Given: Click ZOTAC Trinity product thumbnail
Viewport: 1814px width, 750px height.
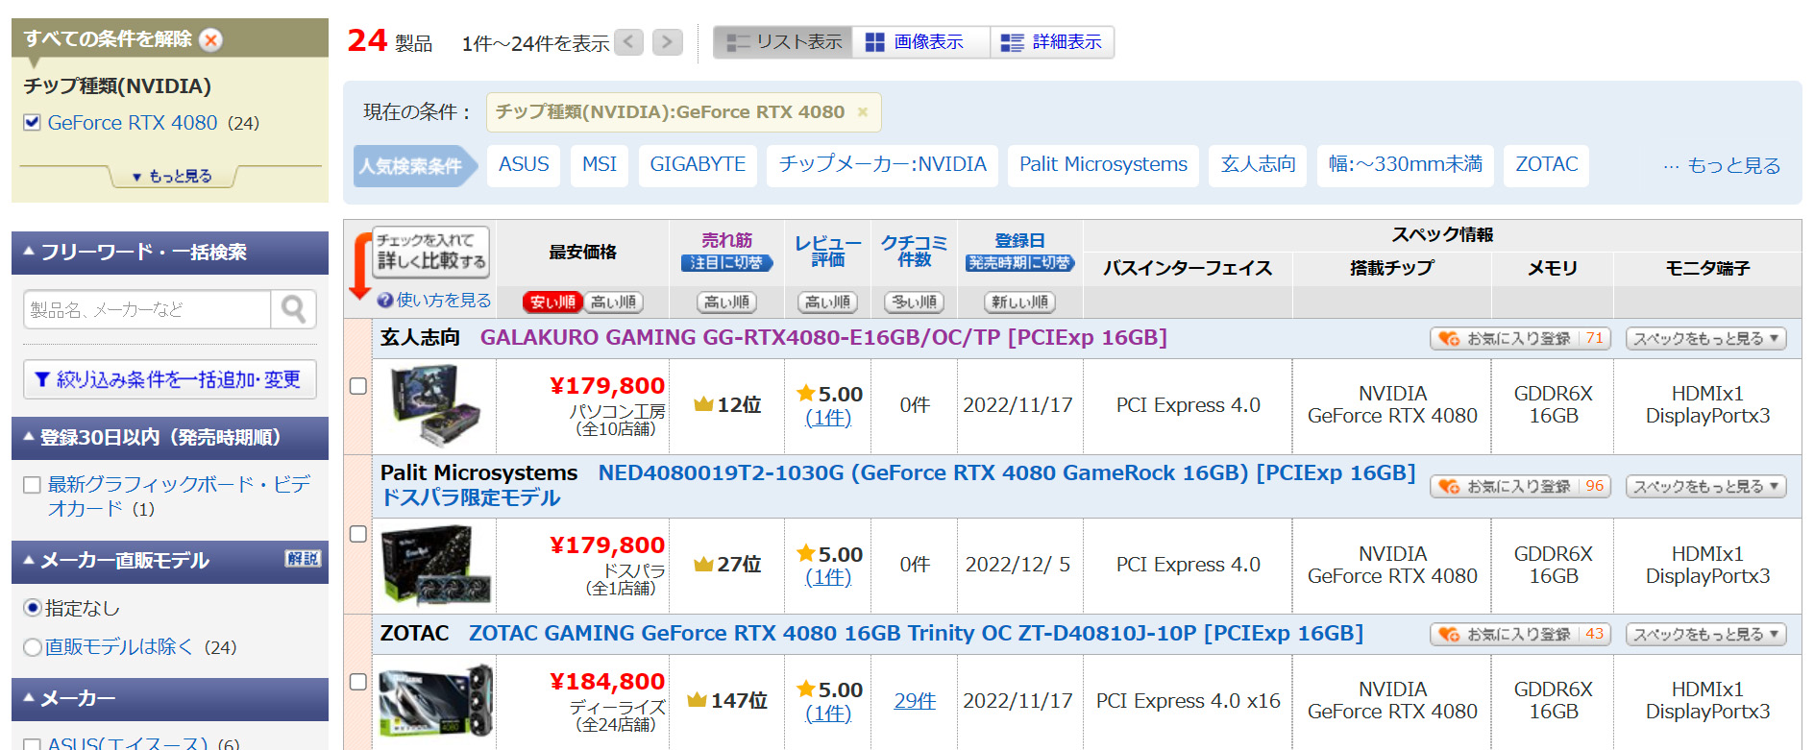Looking at the screenshot, I should [x=436, y=701].
